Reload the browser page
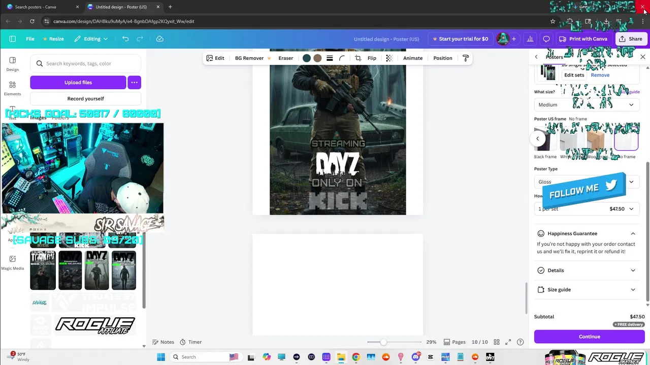This screenshot has height=365, width=650. coord(32,21)
